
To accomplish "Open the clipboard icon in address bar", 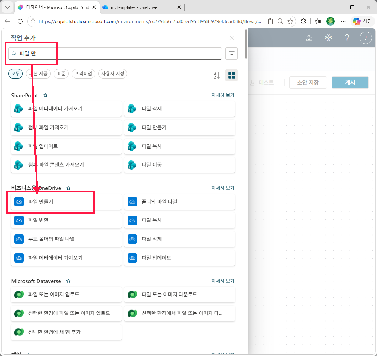I will pyautogui.click(x=270, y=21).
